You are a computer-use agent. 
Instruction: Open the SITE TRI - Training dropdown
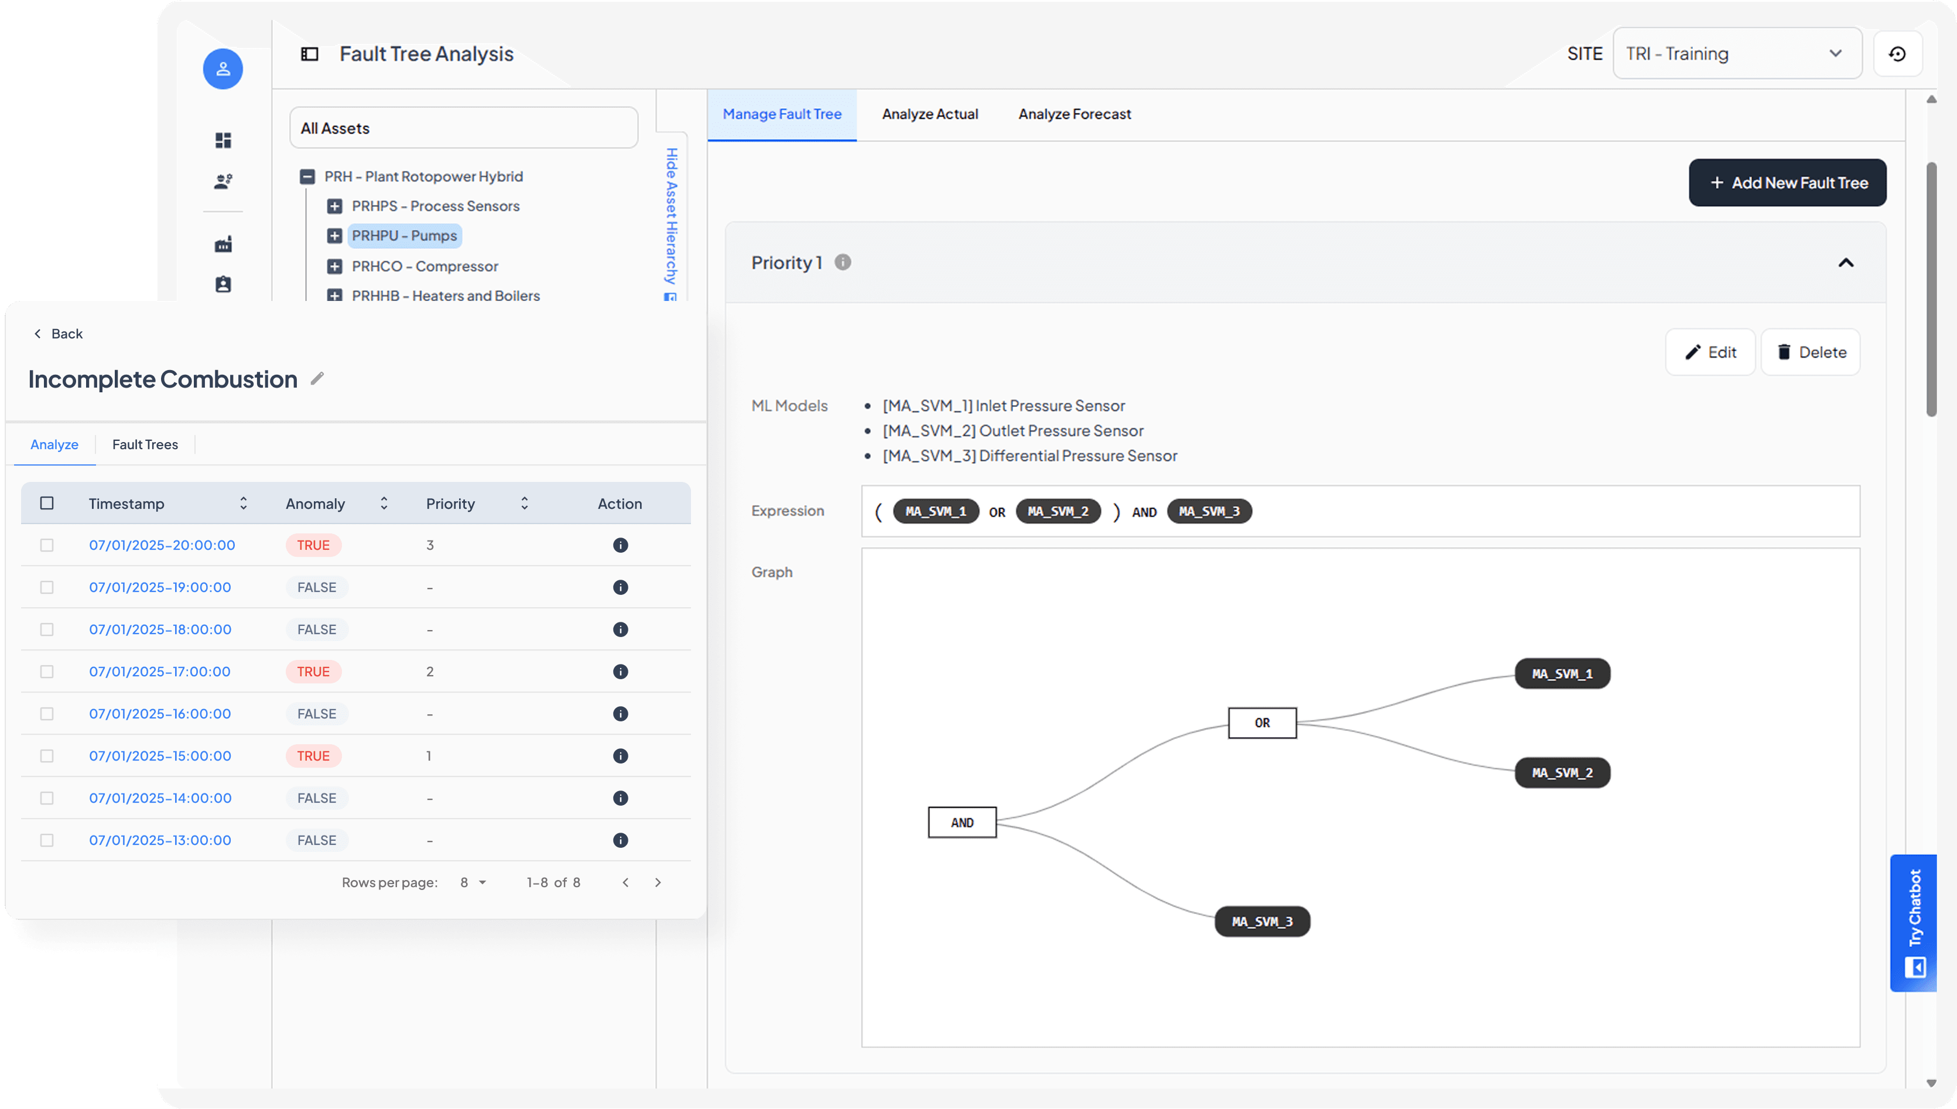coord(1736,54)
